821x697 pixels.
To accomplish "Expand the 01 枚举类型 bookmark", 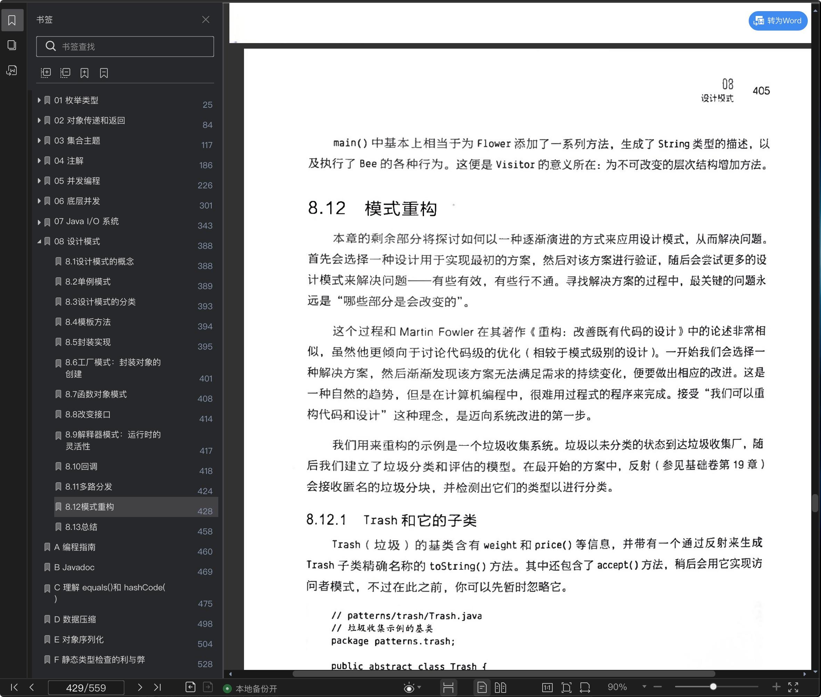I will pyautogui.click(x=39, y=100).
